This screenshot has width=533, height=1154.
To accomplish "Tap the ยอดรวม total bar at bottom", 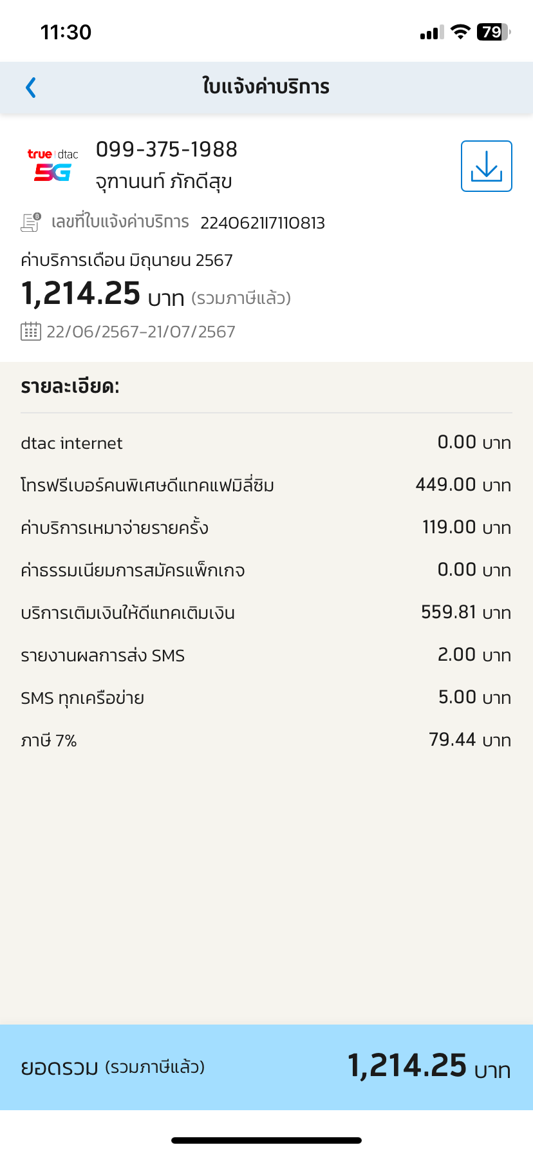I will point(266,1067).
